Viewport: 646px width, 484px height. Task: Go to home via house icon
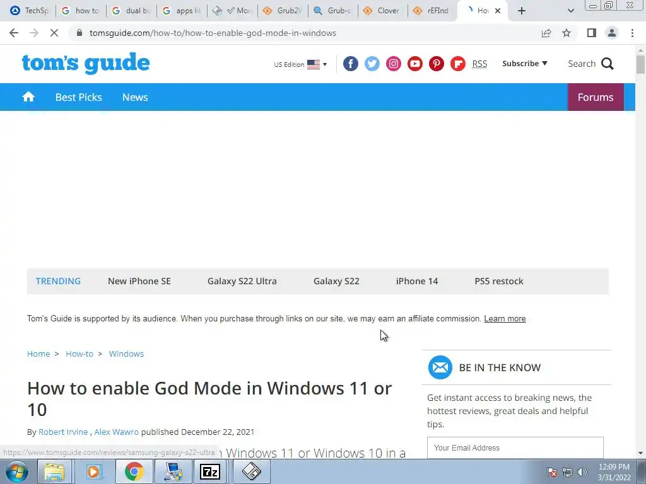pyautogui.click(x=28, y=97)
